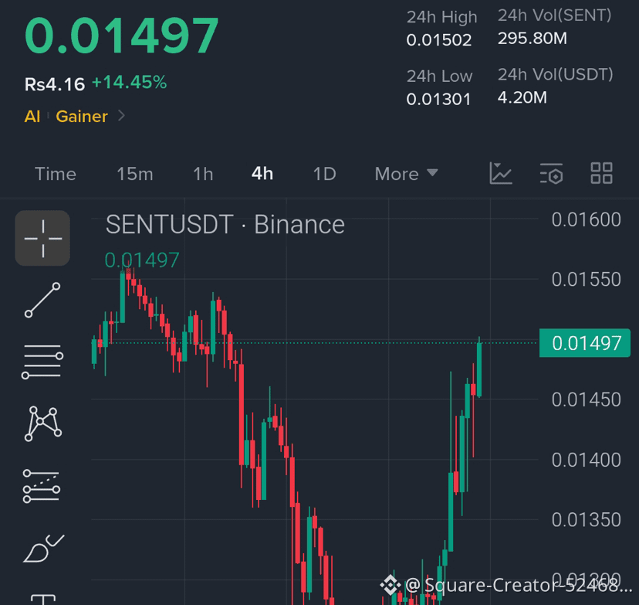Click the SENTUSDT · Binance chart title
This screenshot has height=605, width=639.
pos(225,224)
